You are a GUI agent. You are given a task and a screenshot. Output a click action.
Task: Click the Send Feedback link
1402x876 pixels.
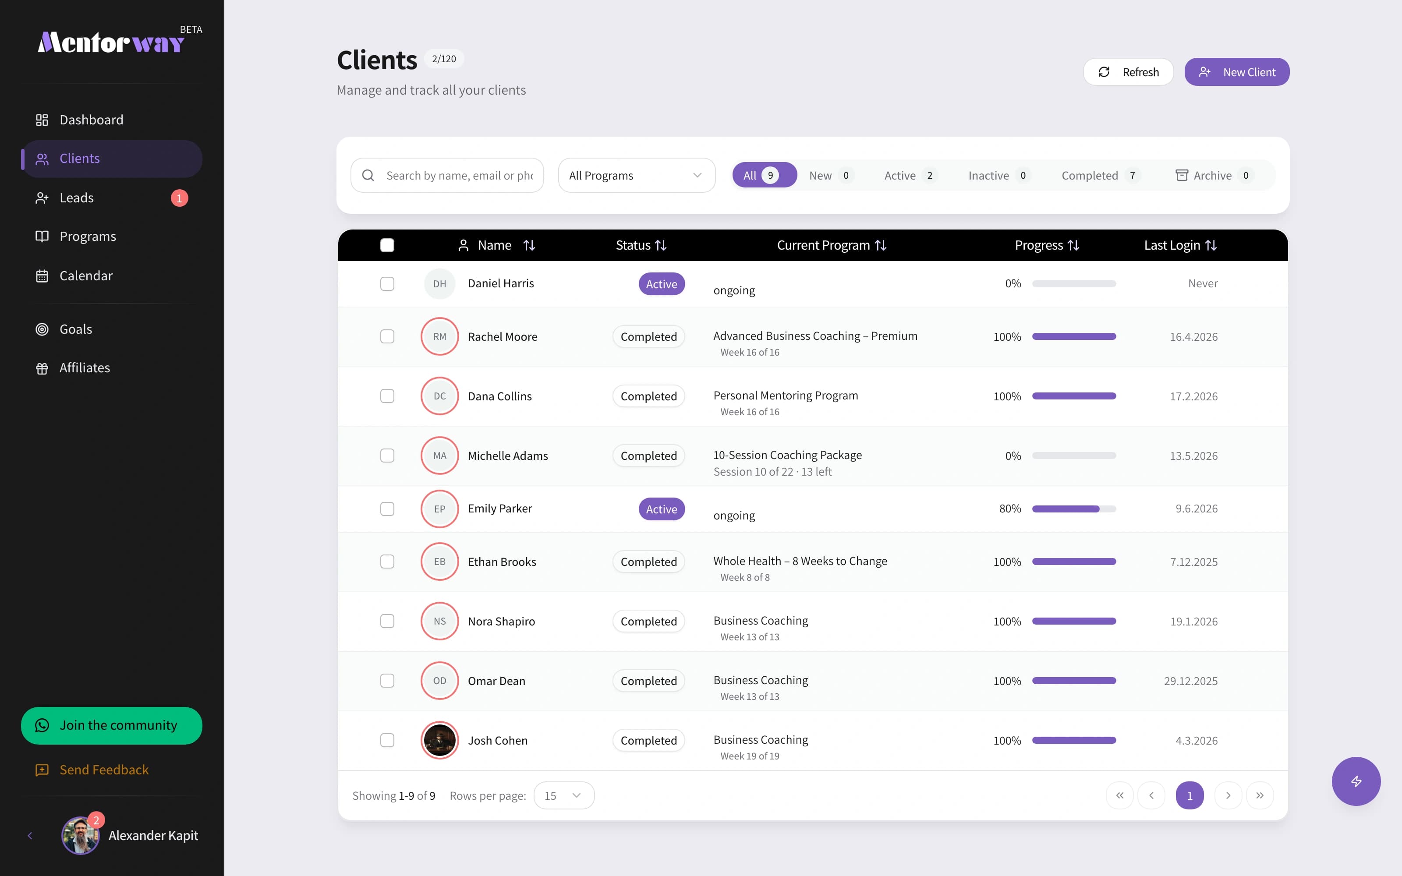(104, 770)
